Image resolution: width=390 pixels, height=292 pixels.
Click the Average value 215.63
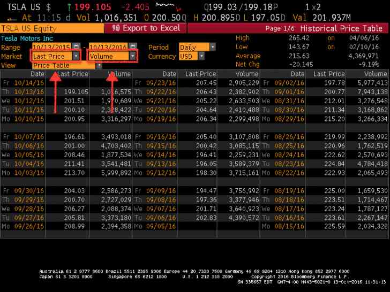point(299,56)
